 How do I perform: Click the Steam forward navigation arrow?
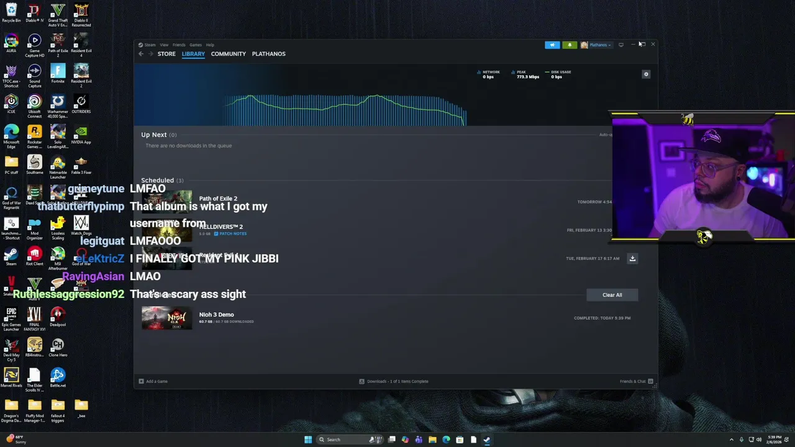150,54
